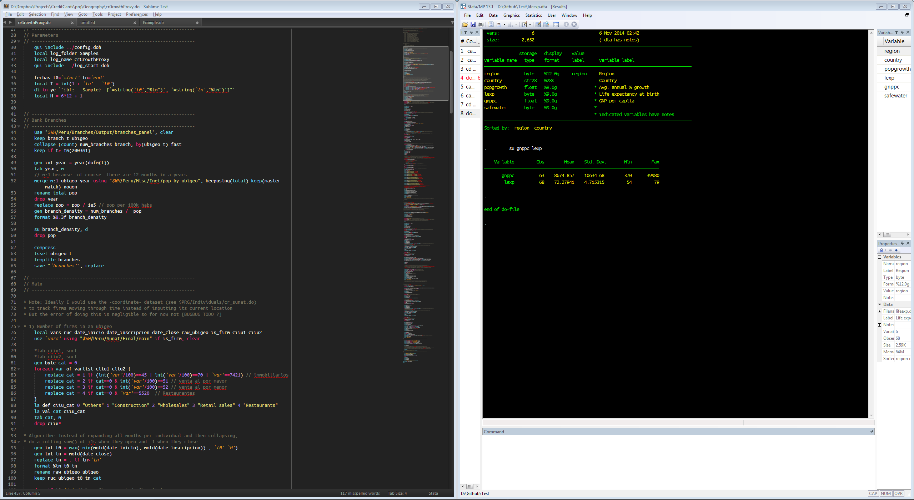Click 'Tab Size: 4' in Sublime status bar
The height and width of the screenshot is (500, 914).
click(x=397, y=493)
